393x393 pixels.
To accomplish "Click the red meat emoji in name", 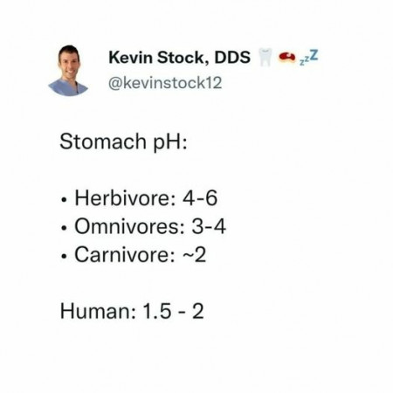I will point(287,57).
